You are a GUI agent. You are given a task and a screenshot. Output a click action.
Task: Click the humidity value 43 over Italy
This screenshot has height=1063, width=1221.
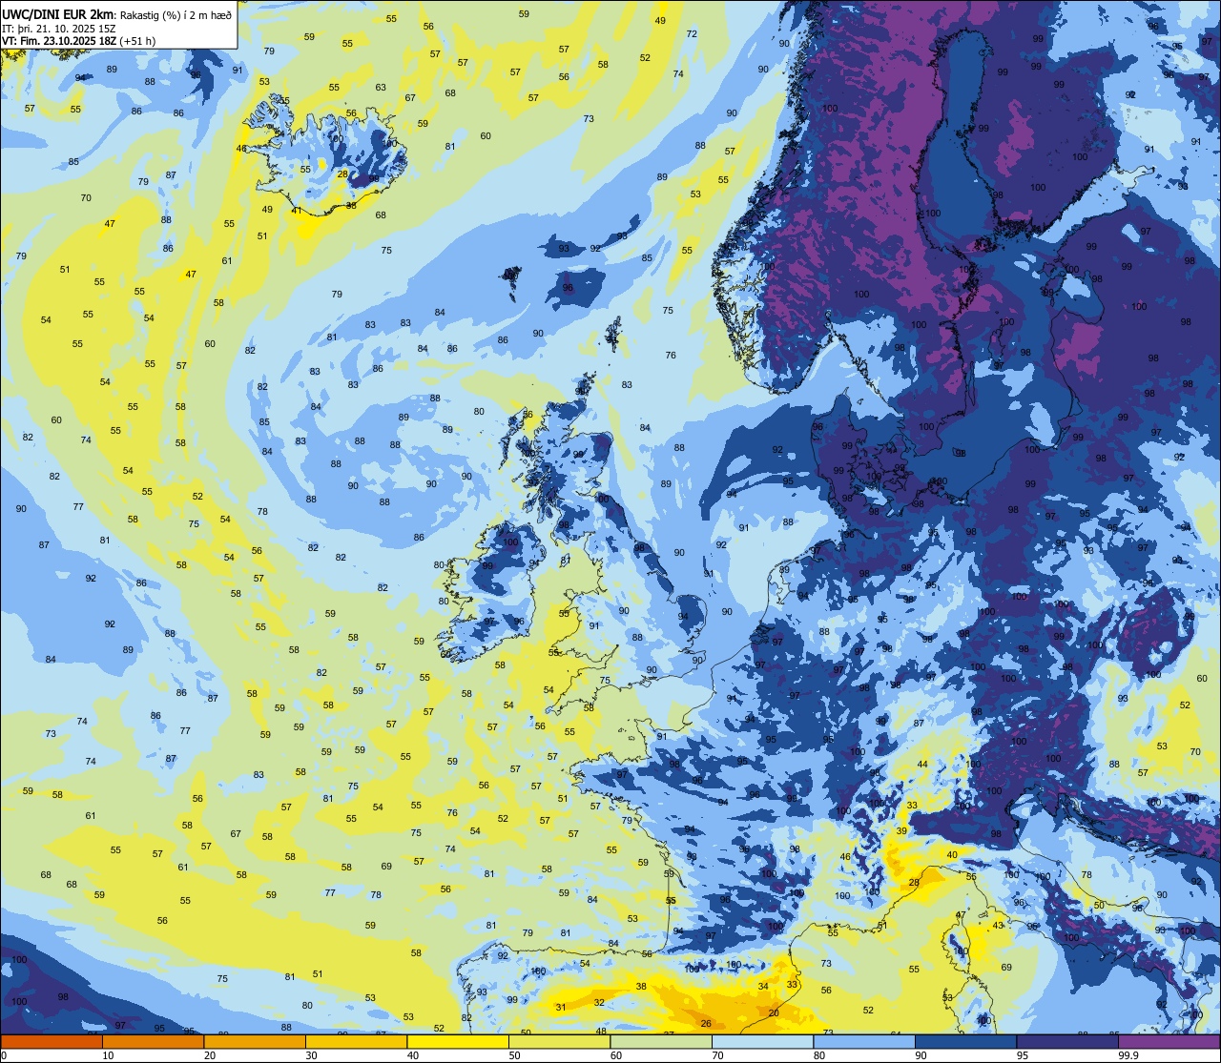coord(998,926)
